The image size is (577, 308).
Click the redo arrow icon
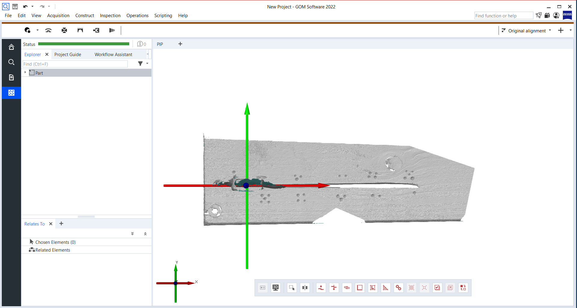pos(42,6)
